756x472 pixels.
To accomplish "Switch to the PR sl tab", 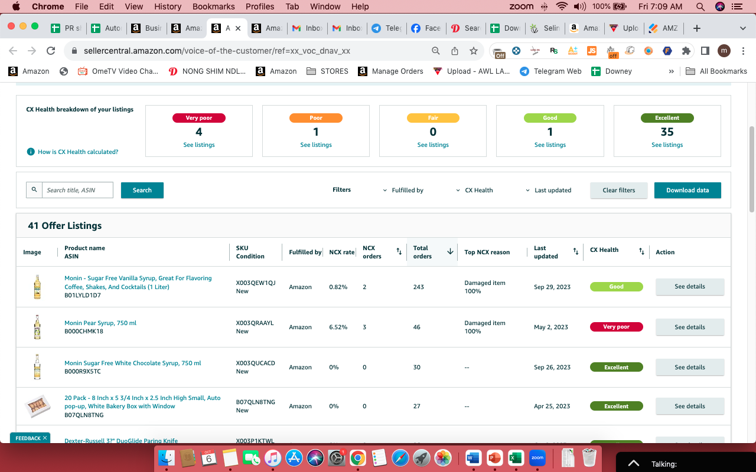I will pos(66,28).
